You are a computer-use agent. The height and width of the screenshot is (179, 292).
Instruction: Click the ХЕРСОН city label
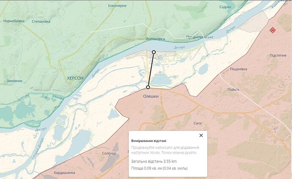pos(76,78)
